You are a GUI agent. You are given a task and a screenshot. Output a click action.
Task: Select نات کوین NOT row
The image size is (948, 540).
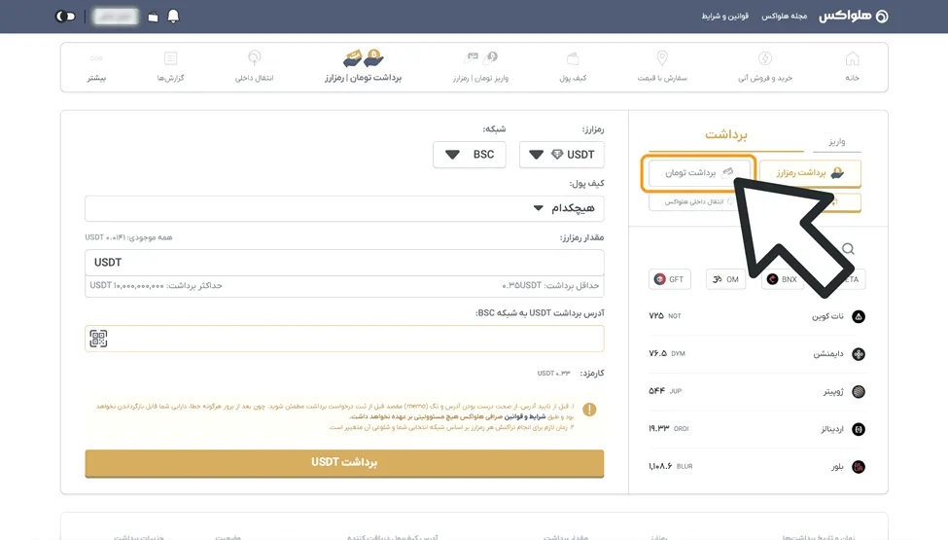(757, 316)
